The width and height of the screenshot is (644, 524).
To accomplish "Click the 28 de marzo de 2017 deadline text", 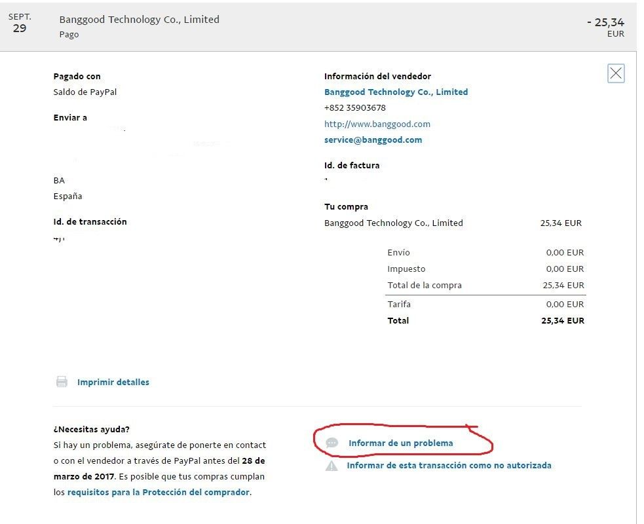I will coord(159,468).
